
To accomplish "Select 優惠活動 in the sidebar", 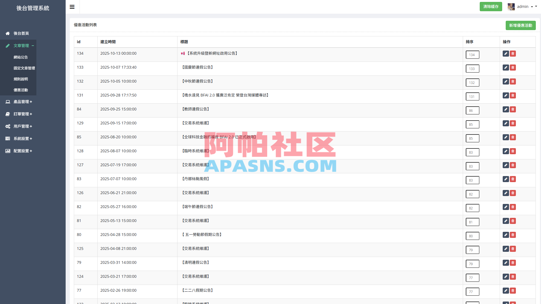I will click(x=21, y=90).
